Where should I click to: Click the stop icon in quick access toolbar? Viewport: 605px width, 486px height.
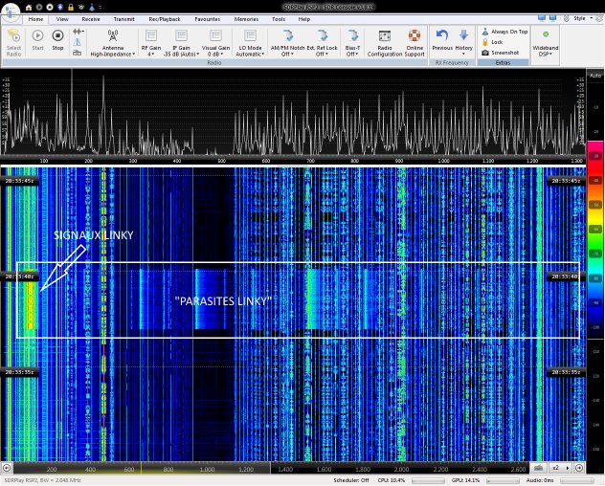point(50,7)
